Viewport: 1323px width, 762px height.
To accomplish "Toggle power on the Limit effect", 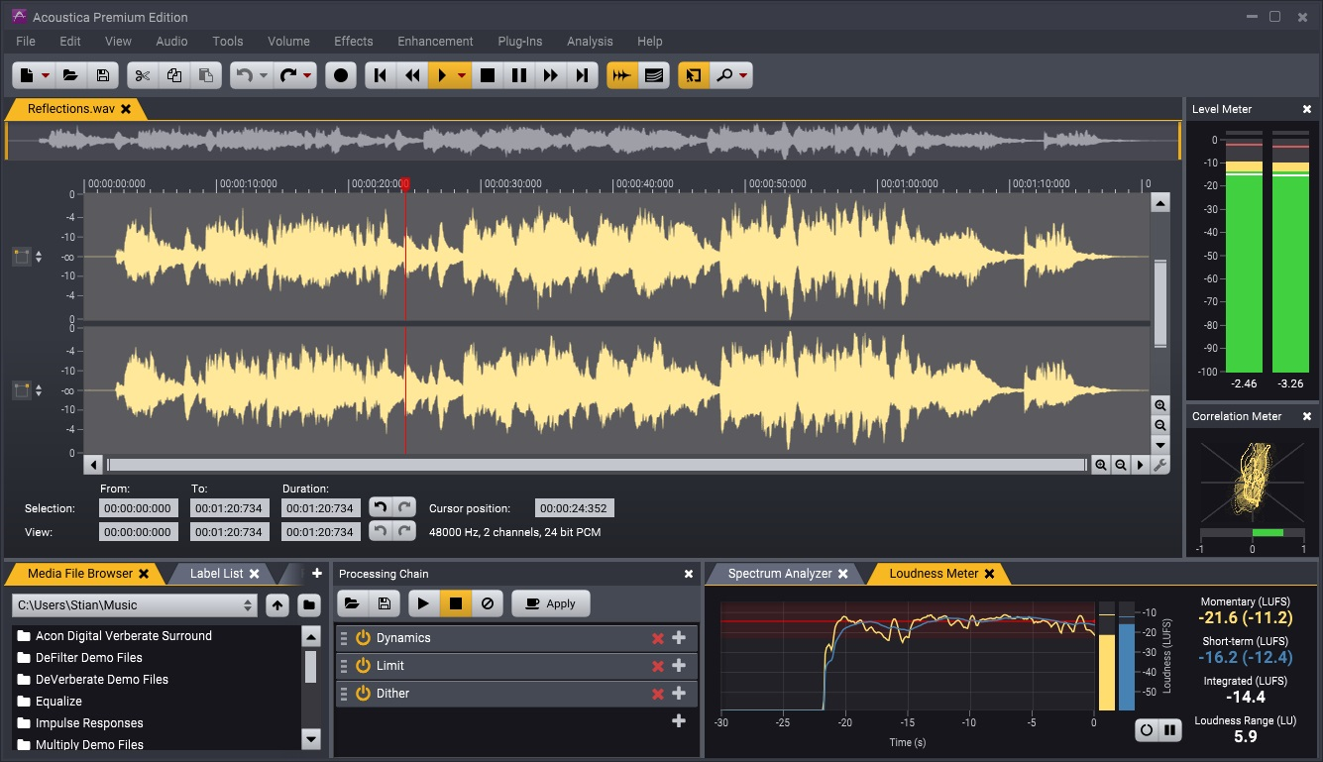I will pyautogui.click(x=362, y=666).
